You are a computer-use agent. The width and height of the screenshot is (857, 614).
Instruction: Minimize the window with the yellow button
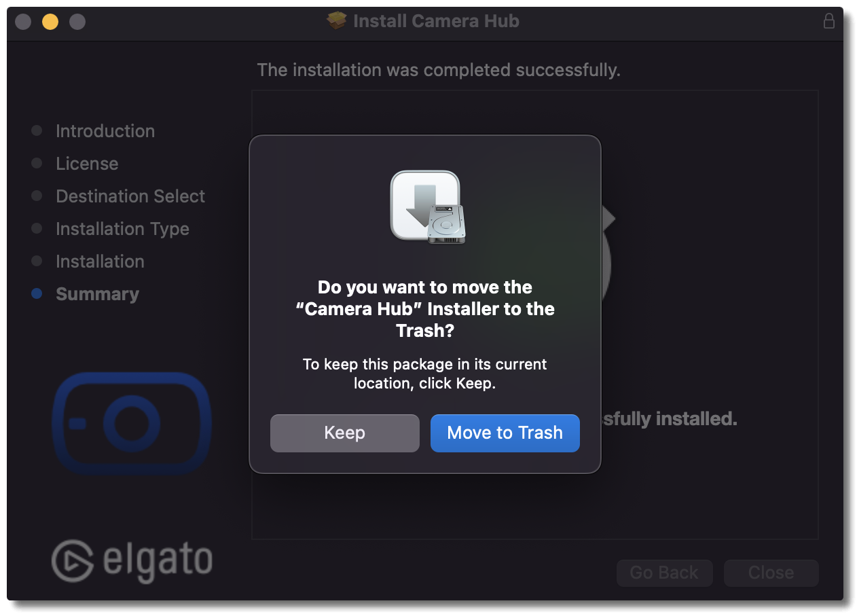click(x=50, y=22)
